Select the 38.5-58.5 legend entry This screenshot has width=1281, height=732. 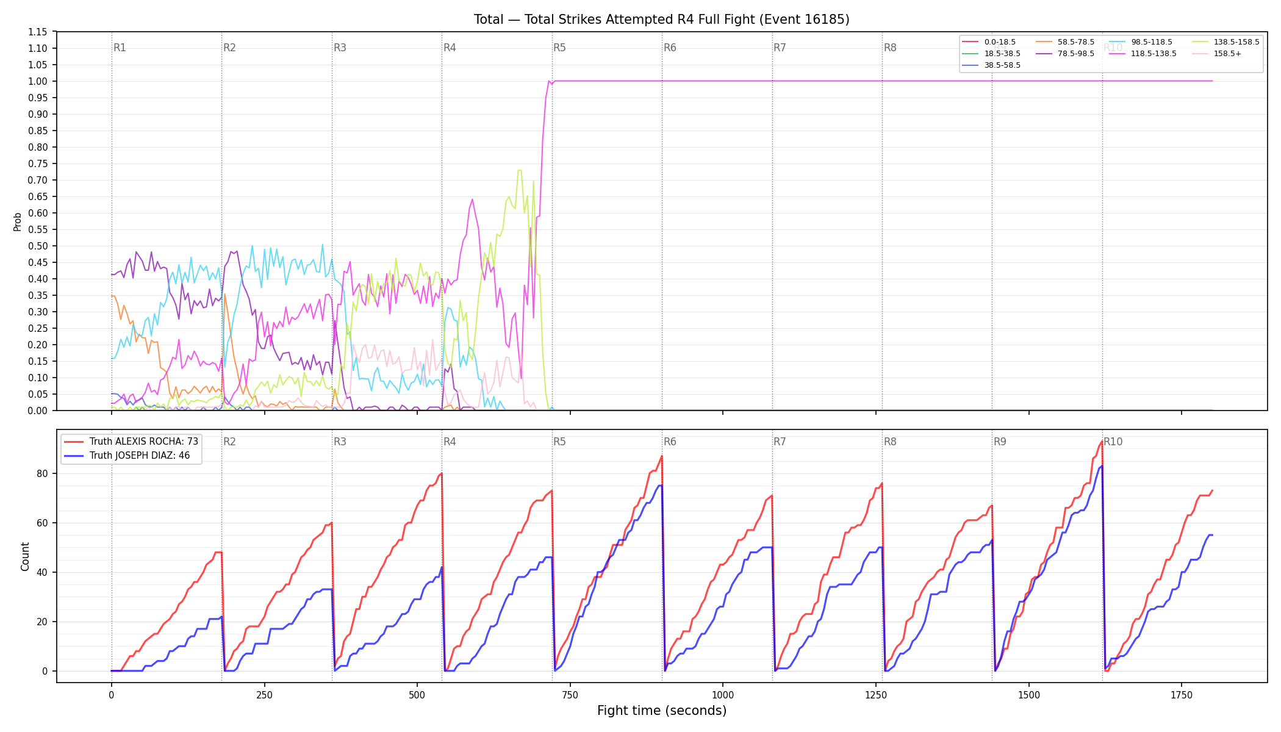pyautogui.click(x=991, y=65)
